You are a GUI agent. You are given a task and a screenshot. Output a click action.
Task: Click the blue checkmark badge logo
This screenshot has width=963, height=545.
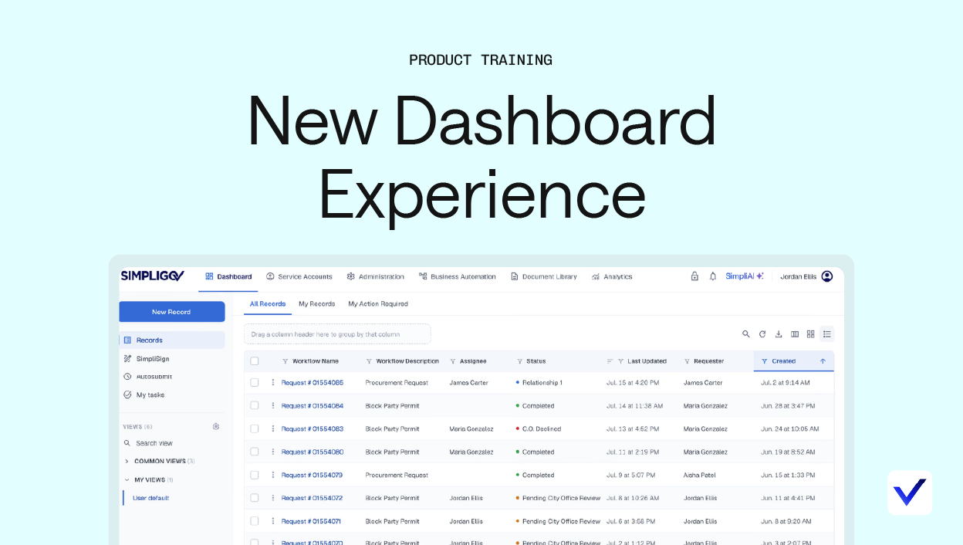pyautogui.click(x=910, y=493)
